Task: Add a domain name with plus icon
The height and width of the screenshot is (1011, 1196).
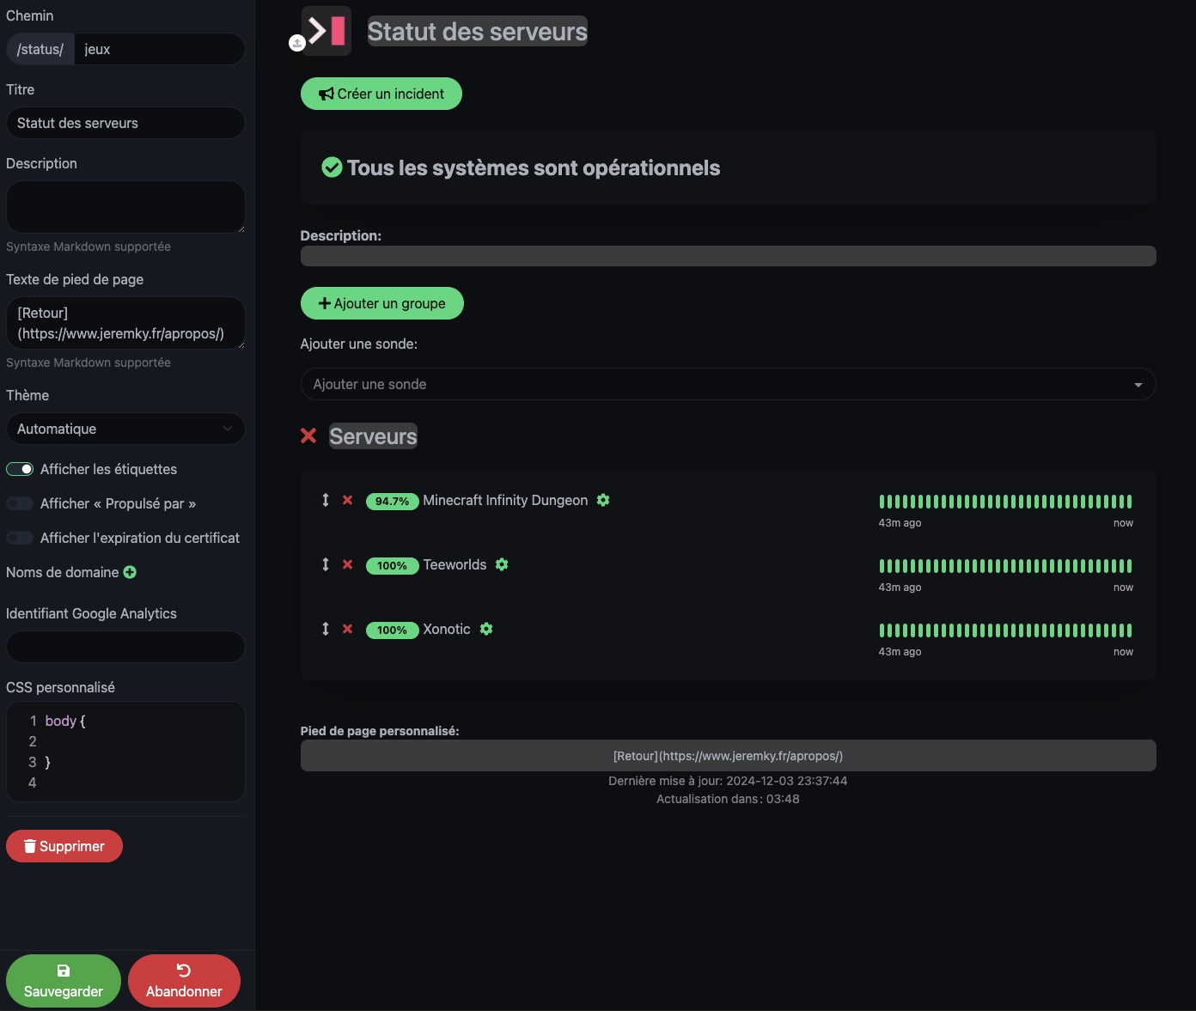Action: pos(130,572)
